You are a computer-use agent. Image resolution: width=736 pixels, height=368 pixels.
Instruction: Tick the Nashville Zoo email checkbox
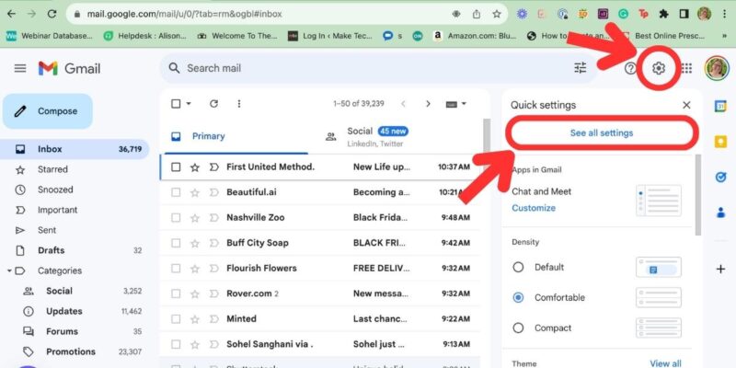point(176,218)
